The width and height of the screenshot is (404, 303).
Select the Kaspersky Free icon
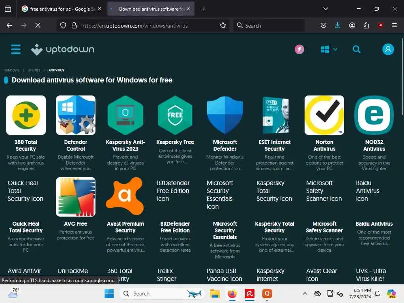tap(175, 115)
